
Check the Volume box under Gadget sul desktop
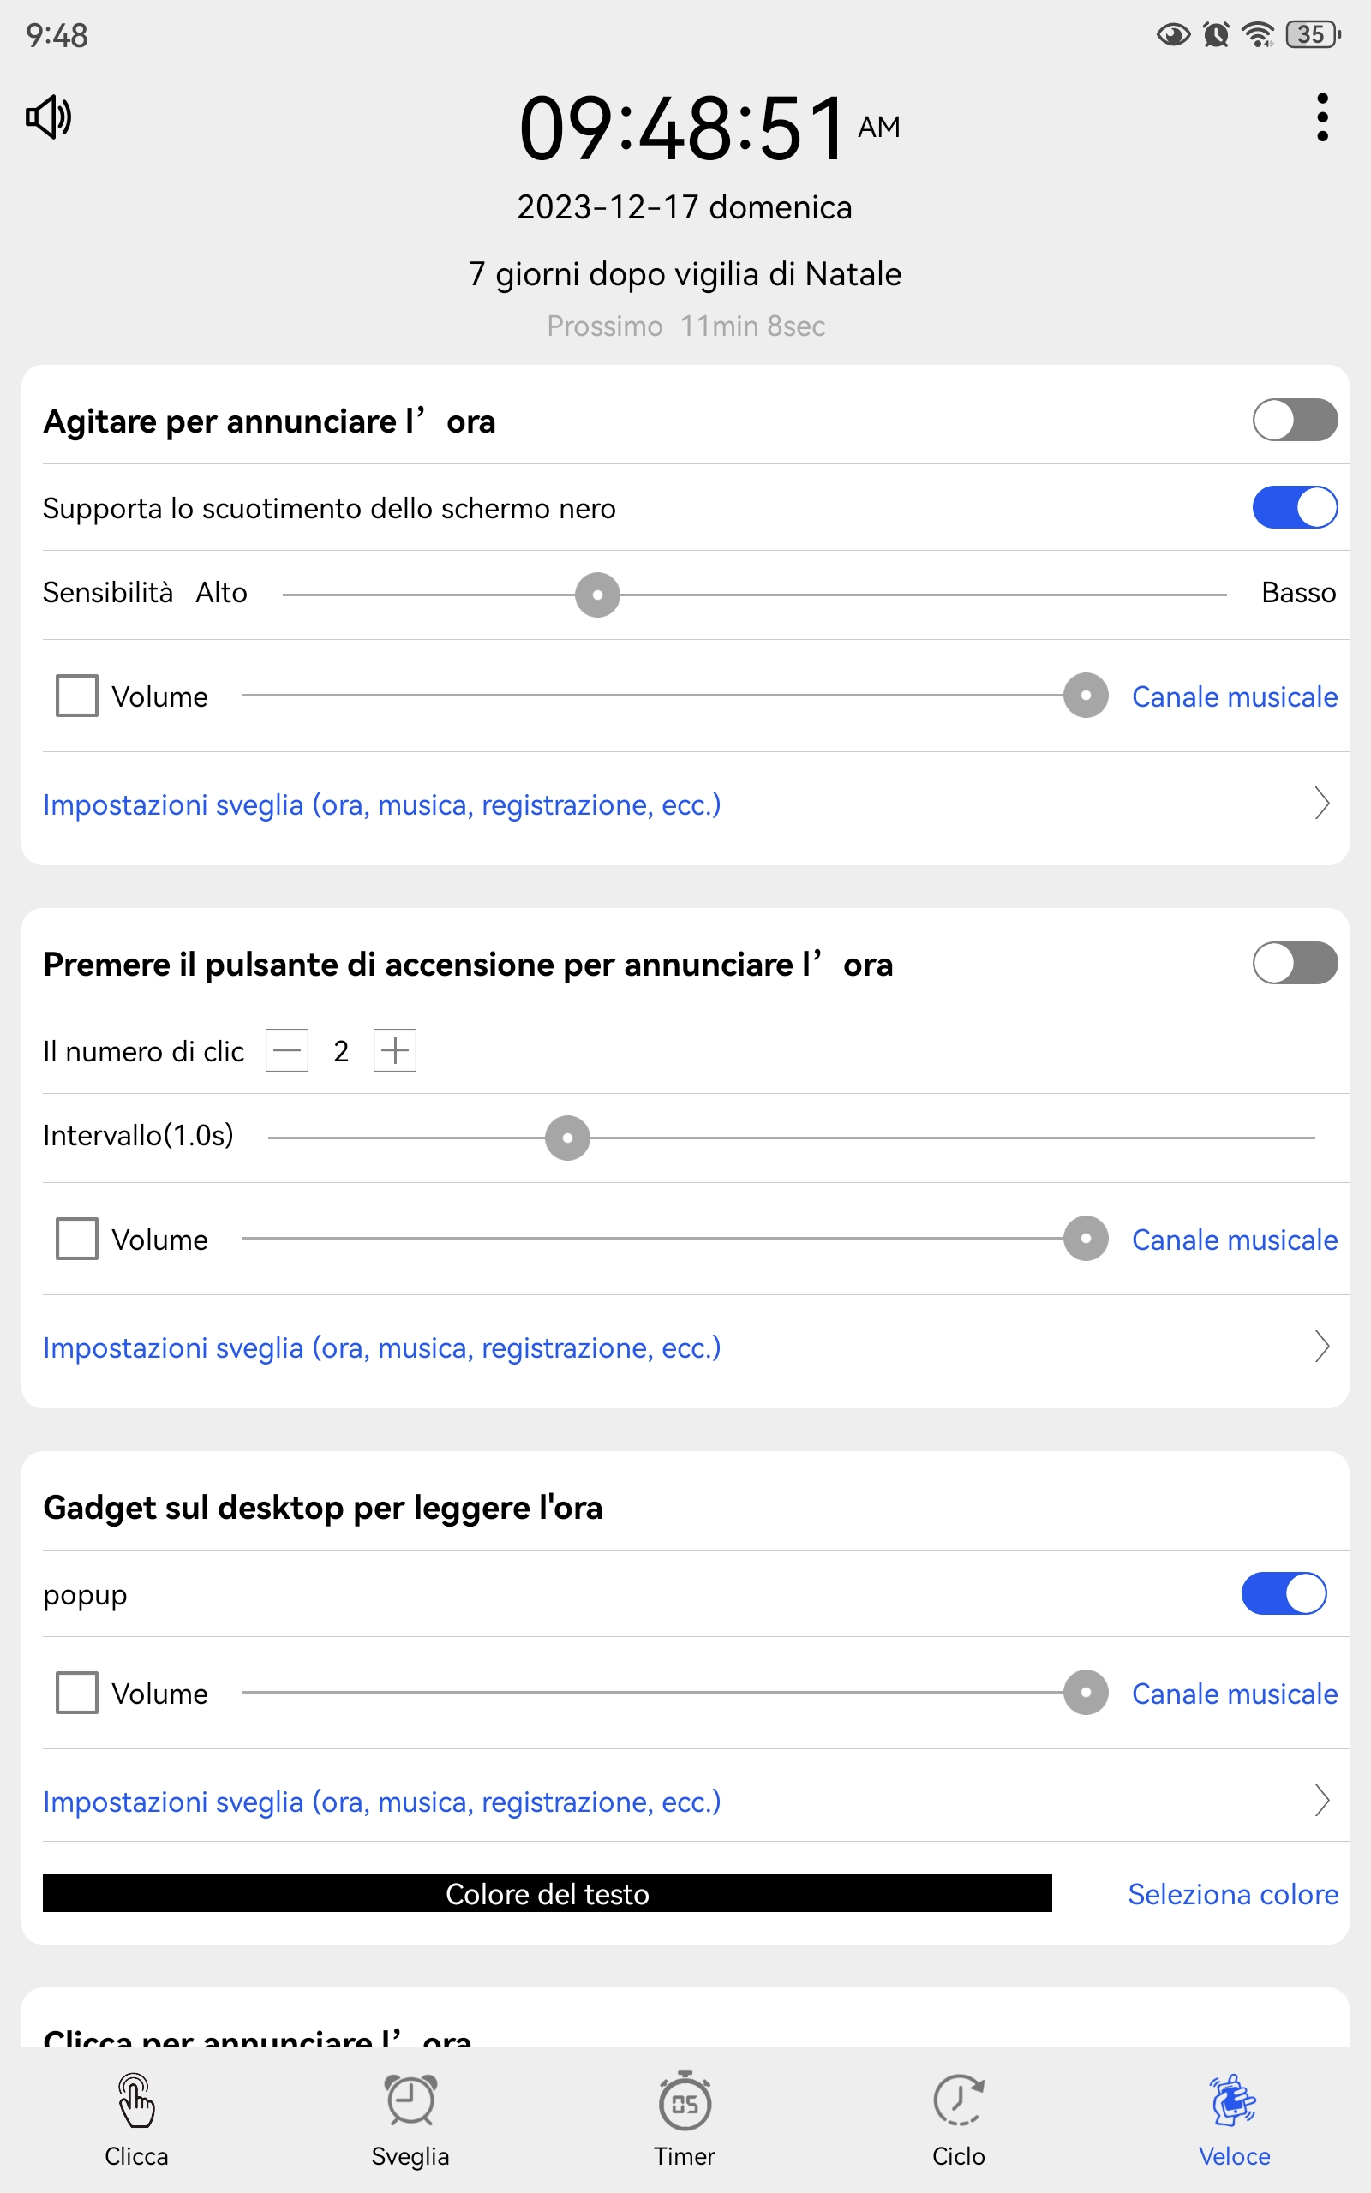click(x=77, y=1692)
